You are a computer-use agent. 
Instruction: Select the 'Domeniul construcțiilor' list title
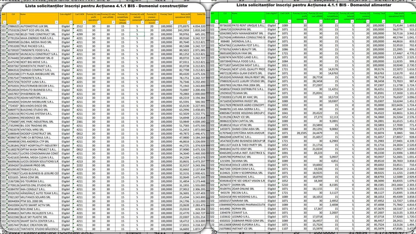tap(106, 6)
